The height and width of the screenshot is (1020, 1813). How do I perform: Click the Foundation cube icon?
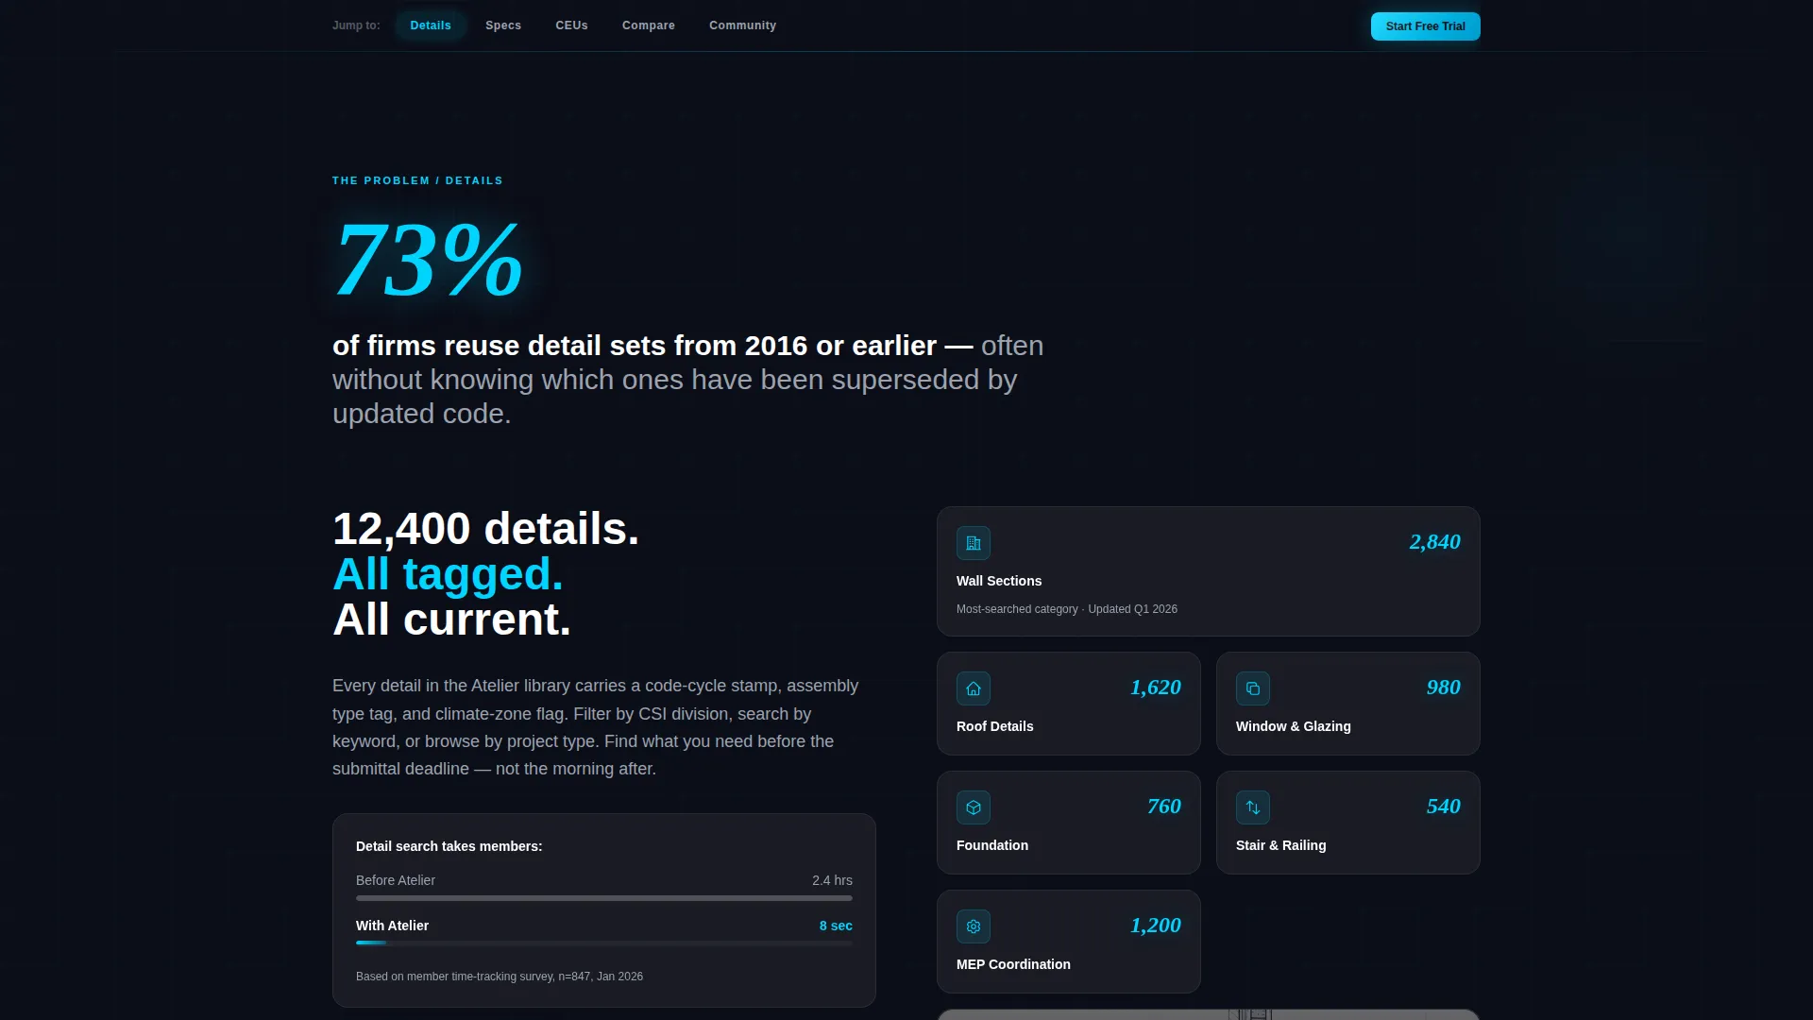(x=973, y=807)
